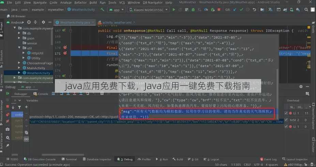Viewport: 316px width, 167px height.
Task: Open the DB Navigator menu
Action: (153, 3)
